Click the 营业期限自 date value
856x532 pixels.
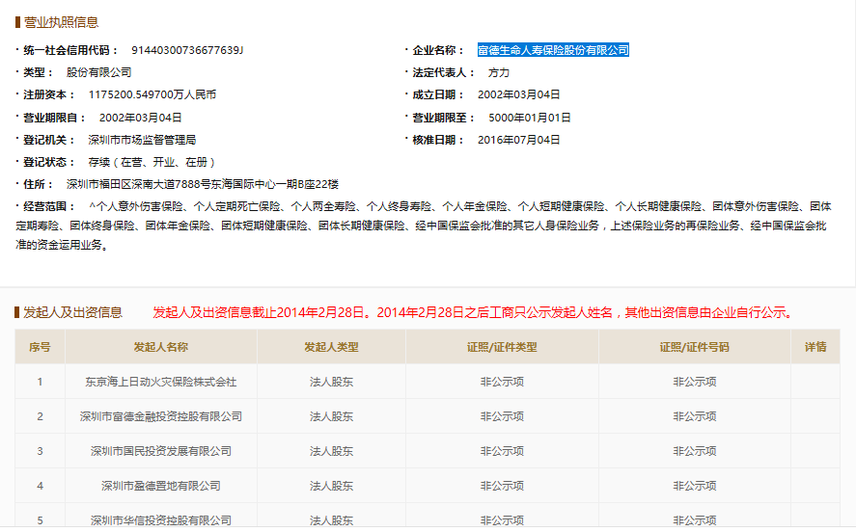(140, 118)
